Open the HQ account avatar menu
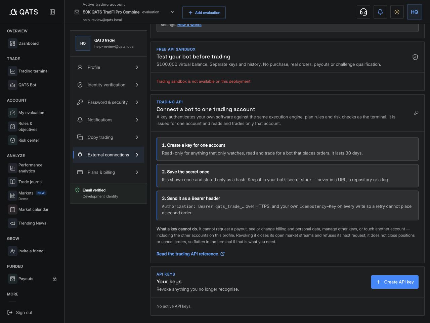The image size is (430, 323). 415,12
